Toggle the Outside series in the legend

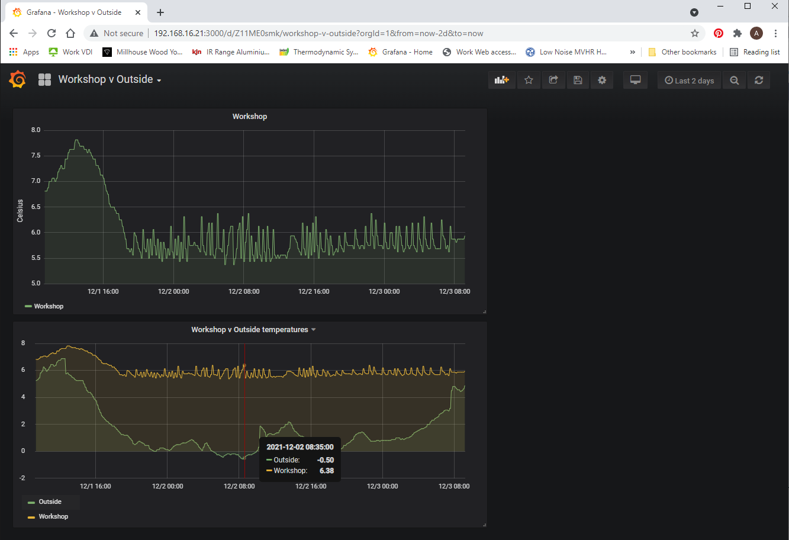(50, 502)
